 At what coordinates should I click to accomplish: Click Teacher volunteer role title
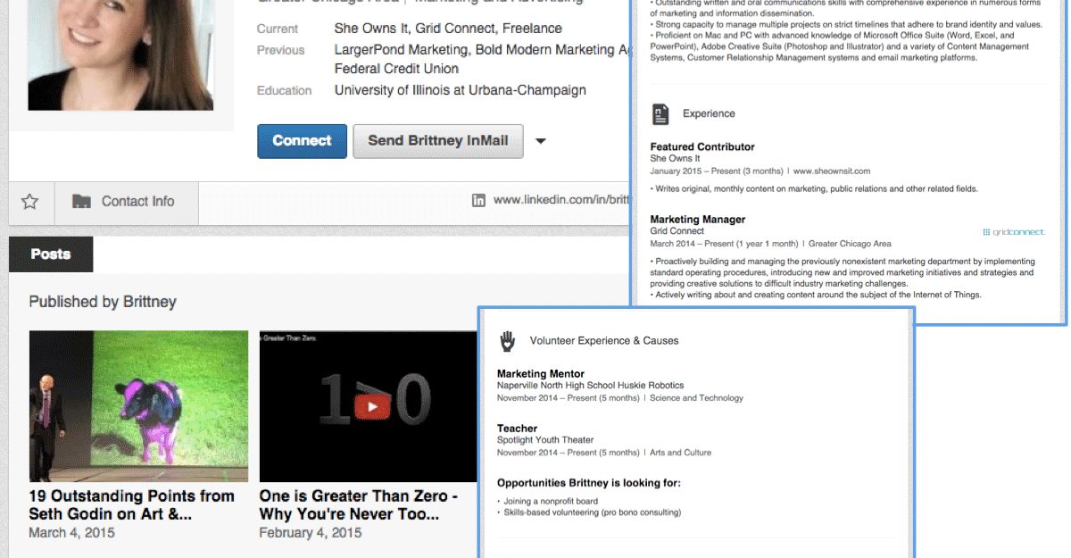518,429
